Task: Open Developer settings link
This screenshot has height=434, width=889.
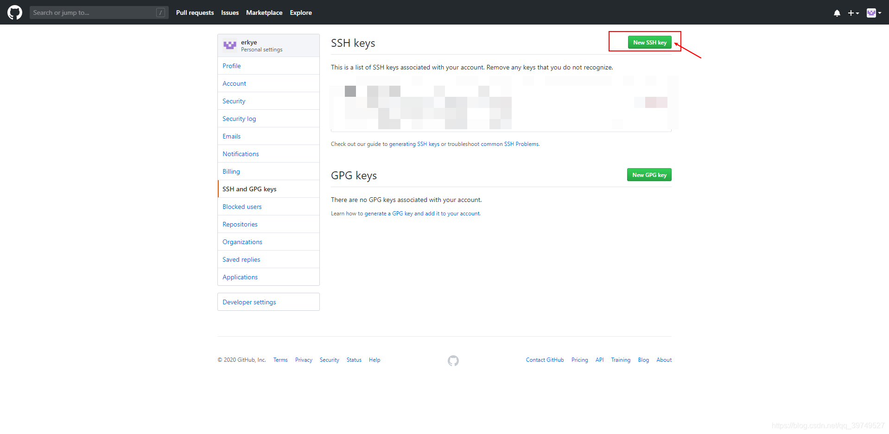Action: point(268,302)
